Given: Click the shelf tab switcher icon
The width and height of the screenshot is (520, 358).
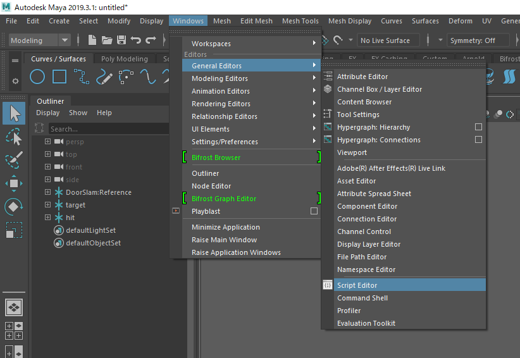Looking at the screenshot, I should 15,60.
